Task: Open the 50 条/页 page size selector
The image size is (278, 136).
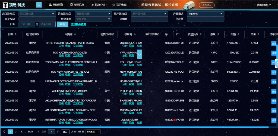Action: [x=93, y=132]
